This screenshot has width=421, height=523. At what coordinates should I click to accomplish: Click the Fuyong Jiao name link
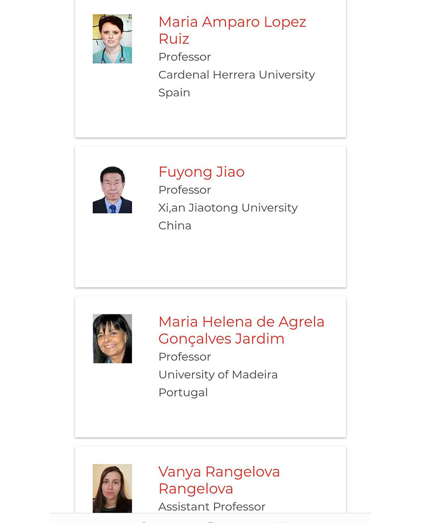point(202,172)
